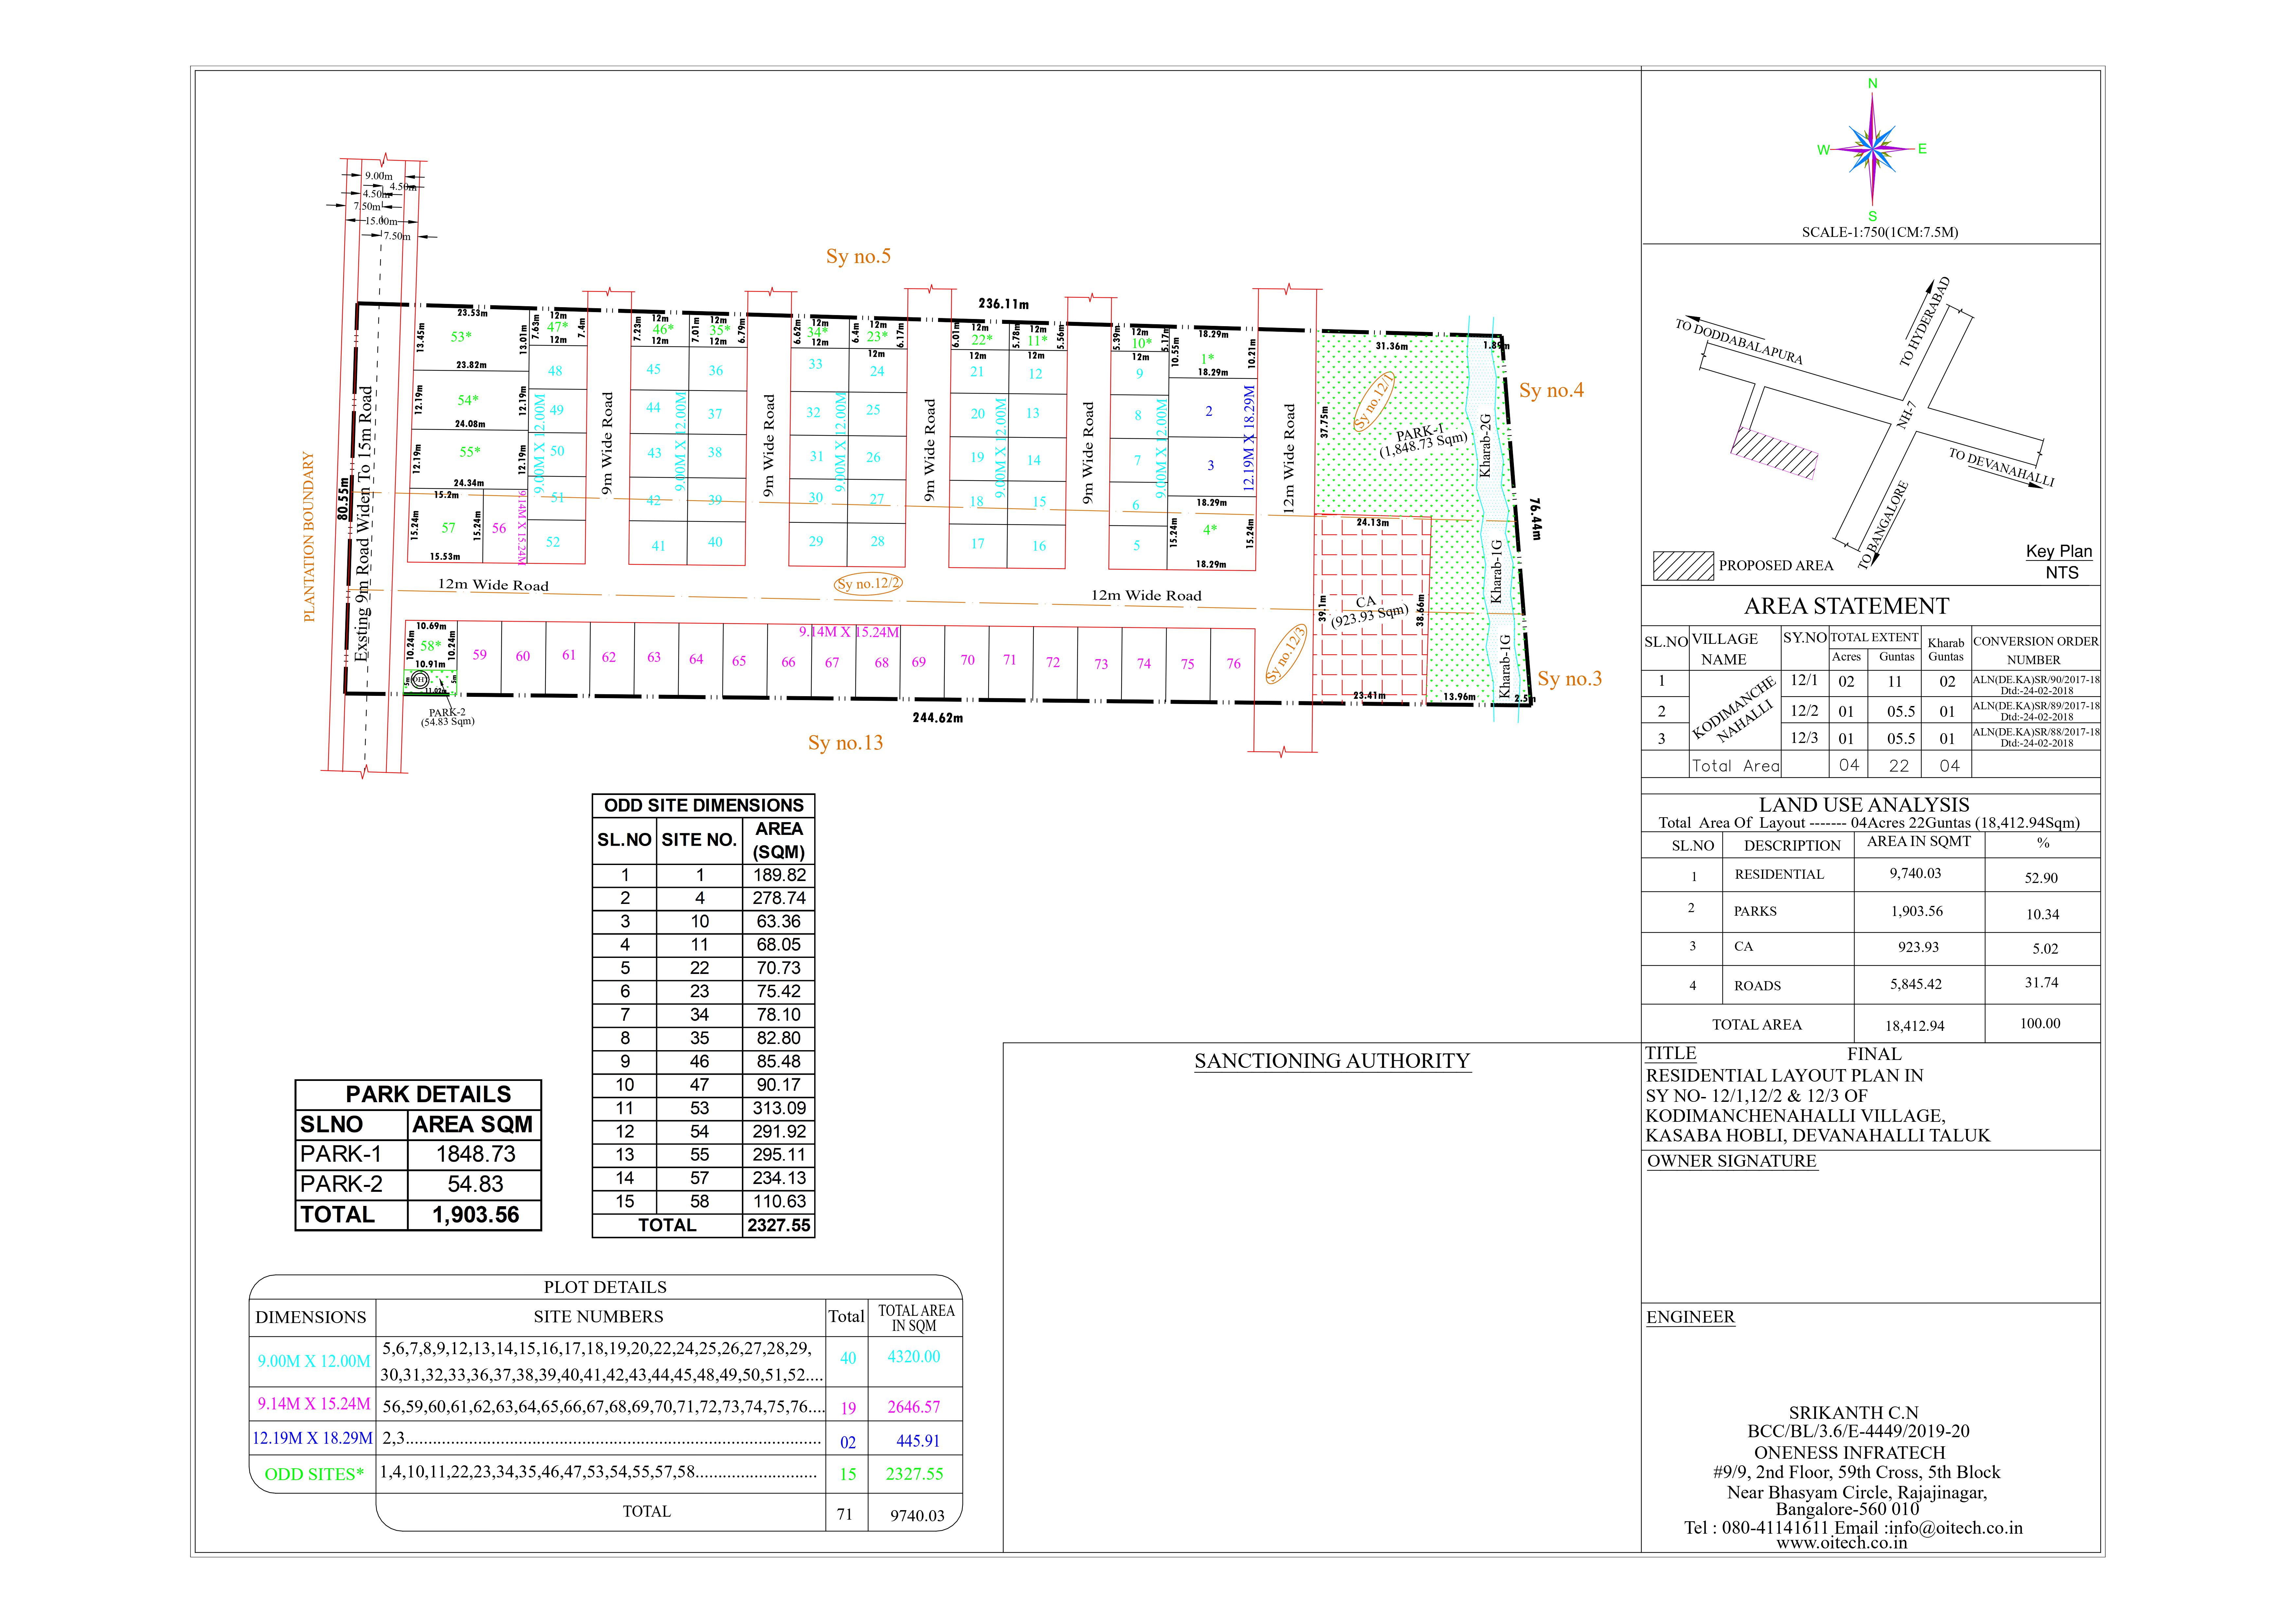Select plot 53* at top-left corner
This screenshot has height=1623, width=2296.
point(461,337)
